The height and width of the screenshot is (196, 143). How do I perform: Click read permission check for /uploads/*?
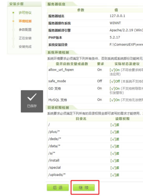click(115, 175)
